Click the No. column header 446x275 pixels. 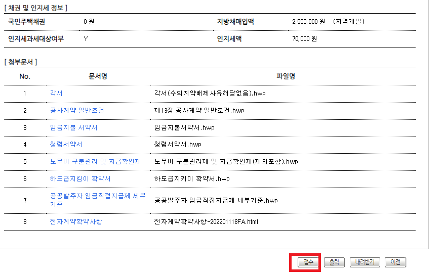click(x=25, y=76)
